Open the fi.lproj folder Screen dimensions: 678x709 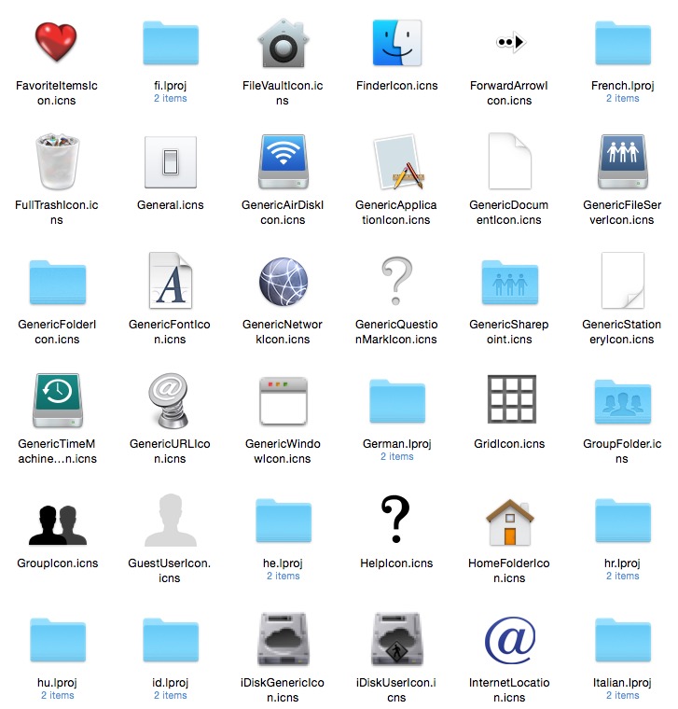pos(171,43)
